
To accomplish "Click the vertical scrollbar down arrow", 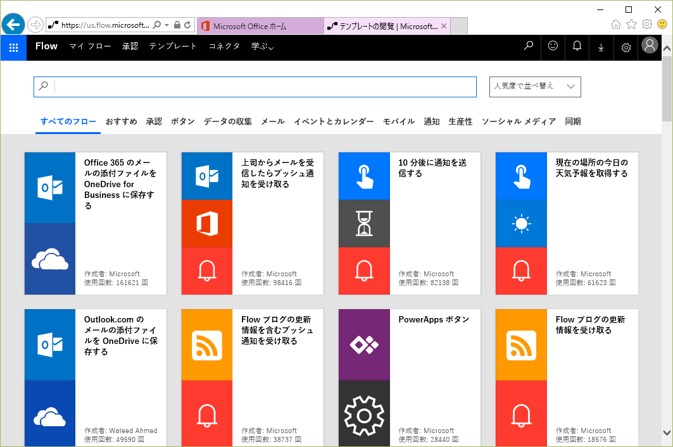I will [x=667, y=433].
